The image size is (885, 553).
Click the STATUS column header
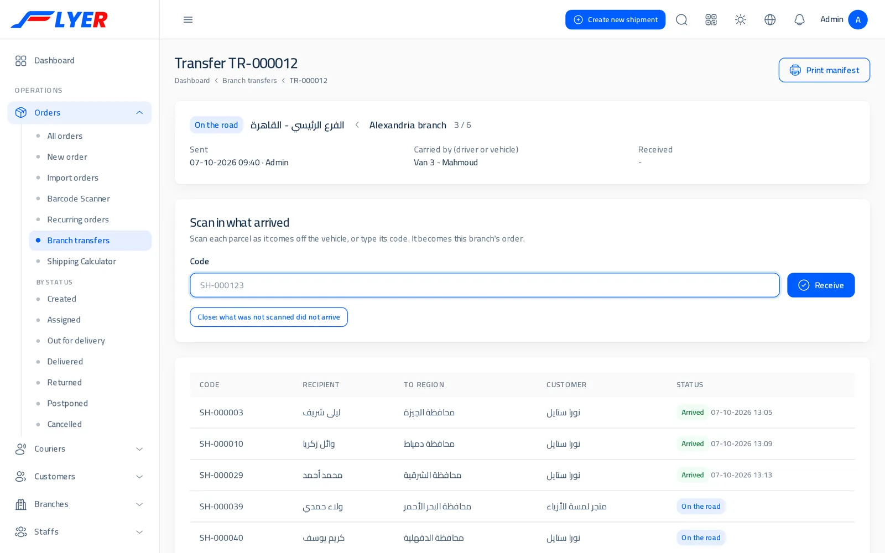coord(690,385)
